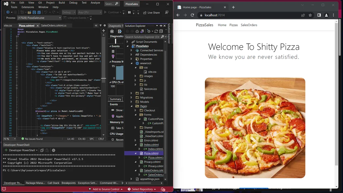Image resolution: width=343 pixels, height=193 pixels.
Task: Click the Save icon in Visual Studio toolbar
Action: [x=34, y=12]
